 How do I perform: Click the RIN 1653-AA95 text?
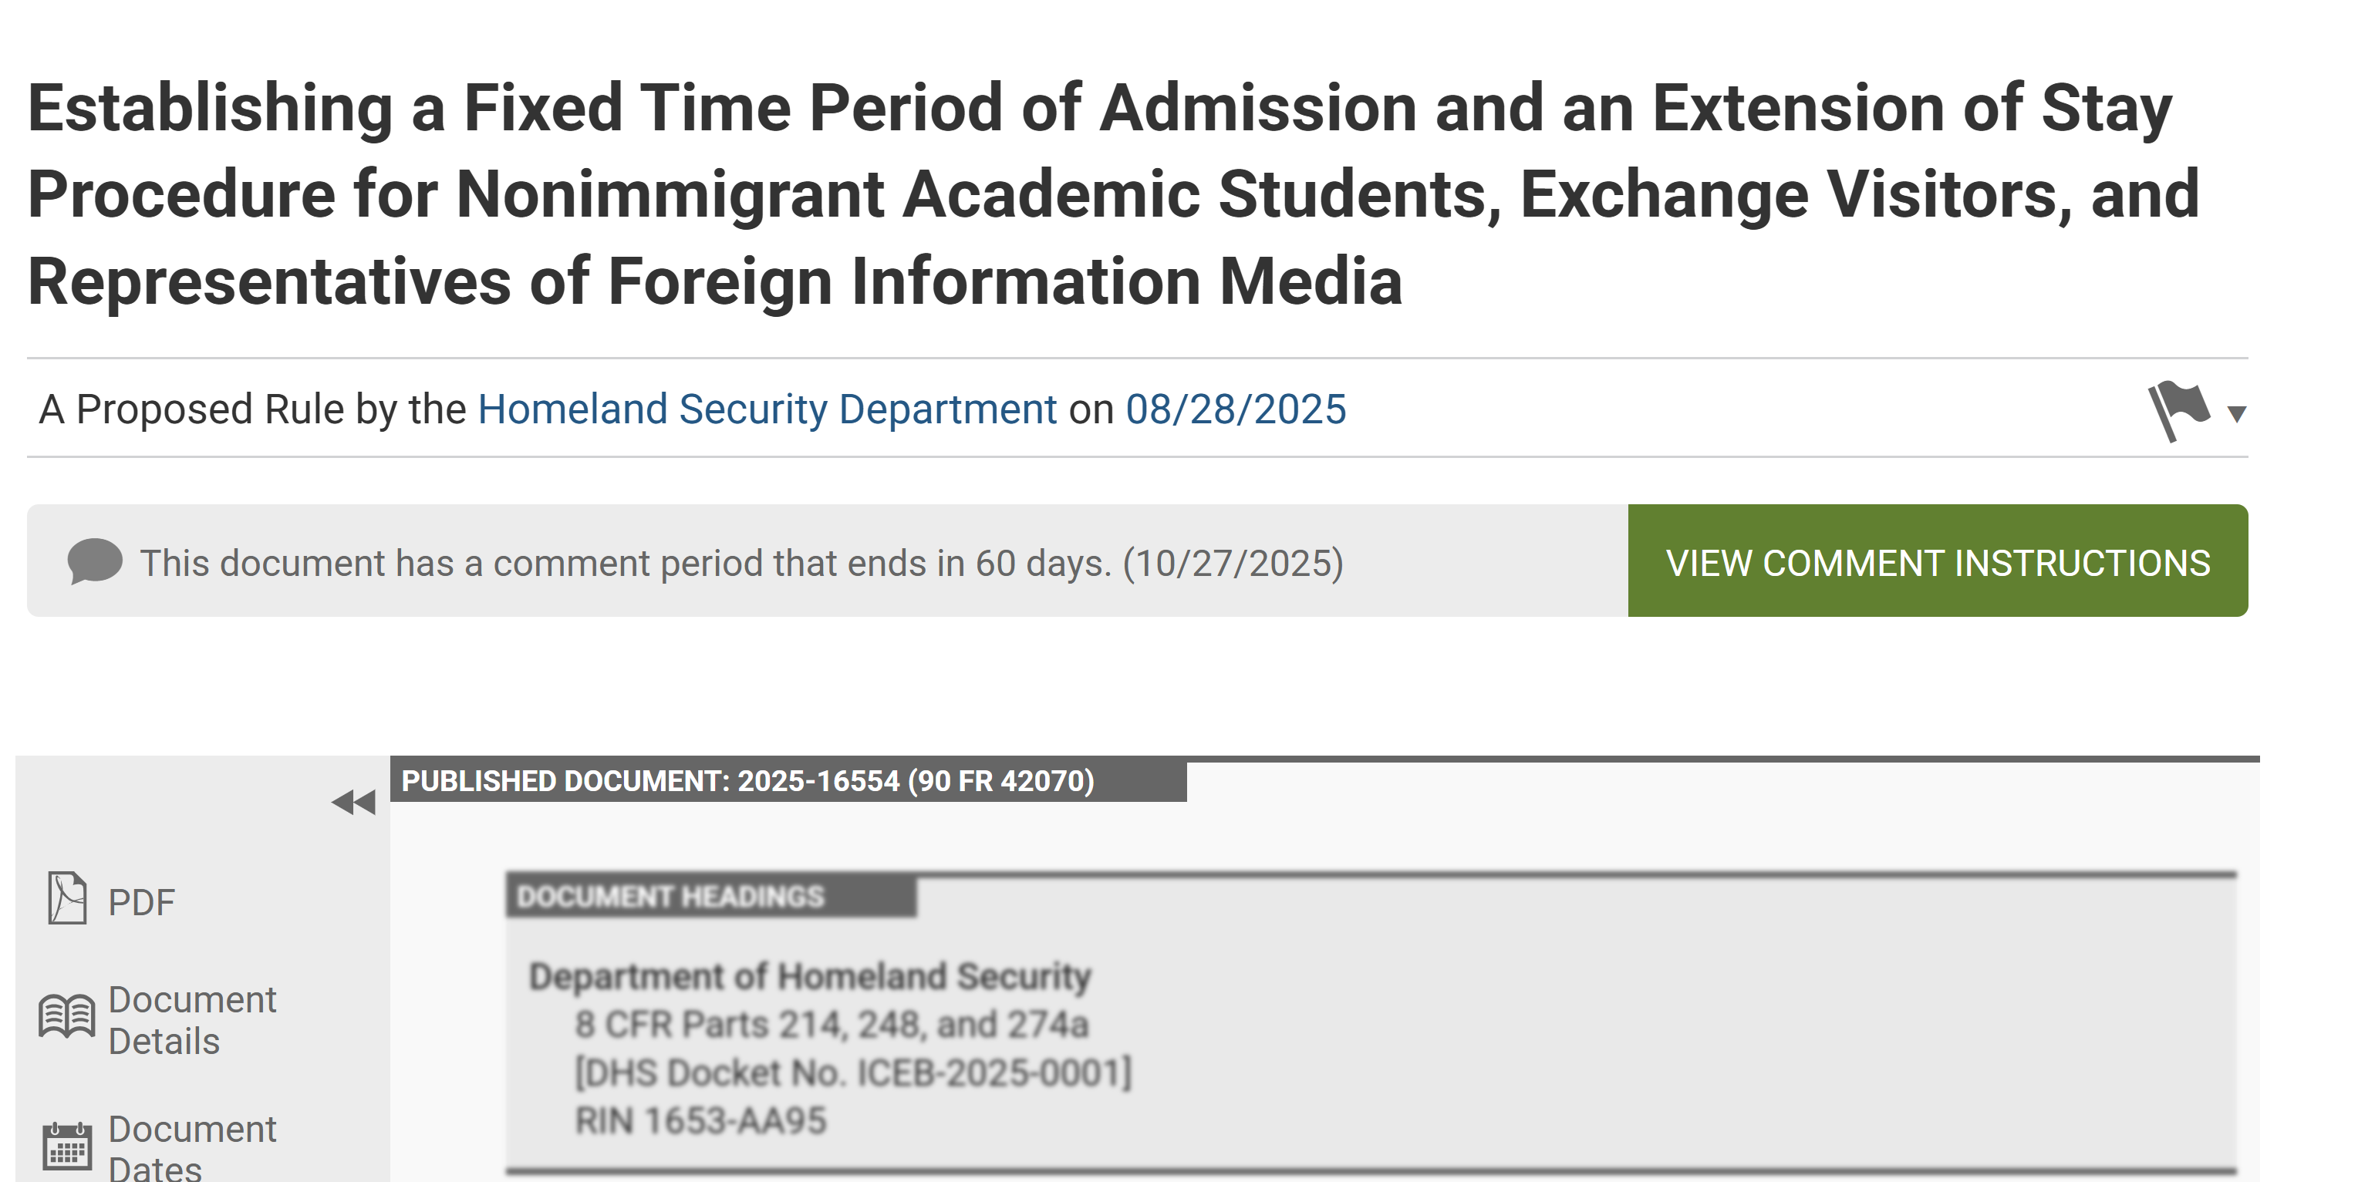(x=700, y=1121)
